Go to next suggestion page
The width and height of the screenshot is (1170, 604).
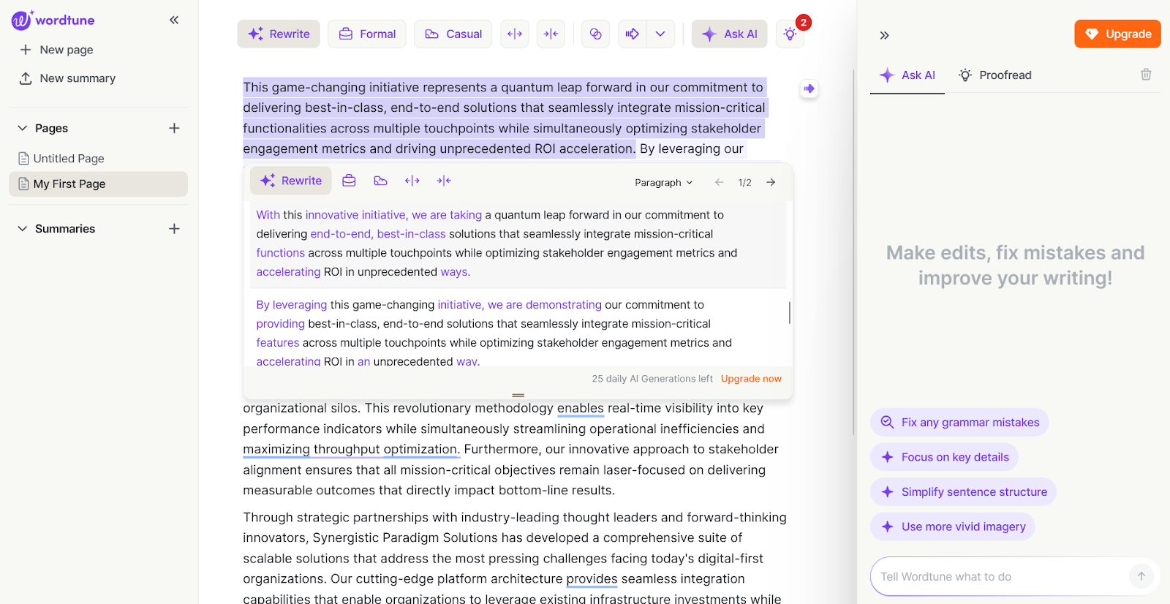(x=771, y=182)
